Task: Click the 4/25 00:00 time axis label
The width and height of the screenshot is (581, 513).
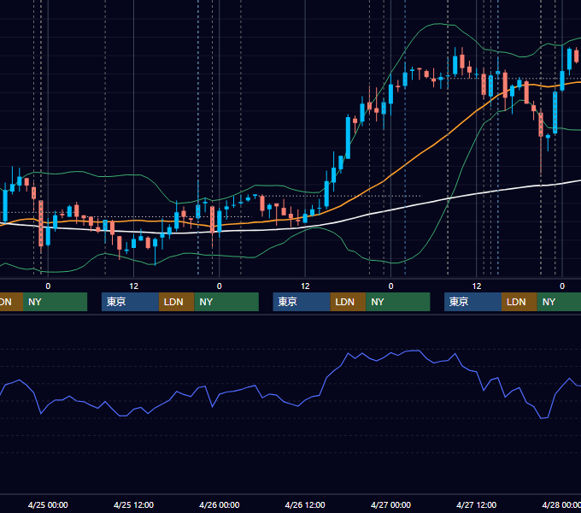Action: pyautogui.click(x=48, y=504)
